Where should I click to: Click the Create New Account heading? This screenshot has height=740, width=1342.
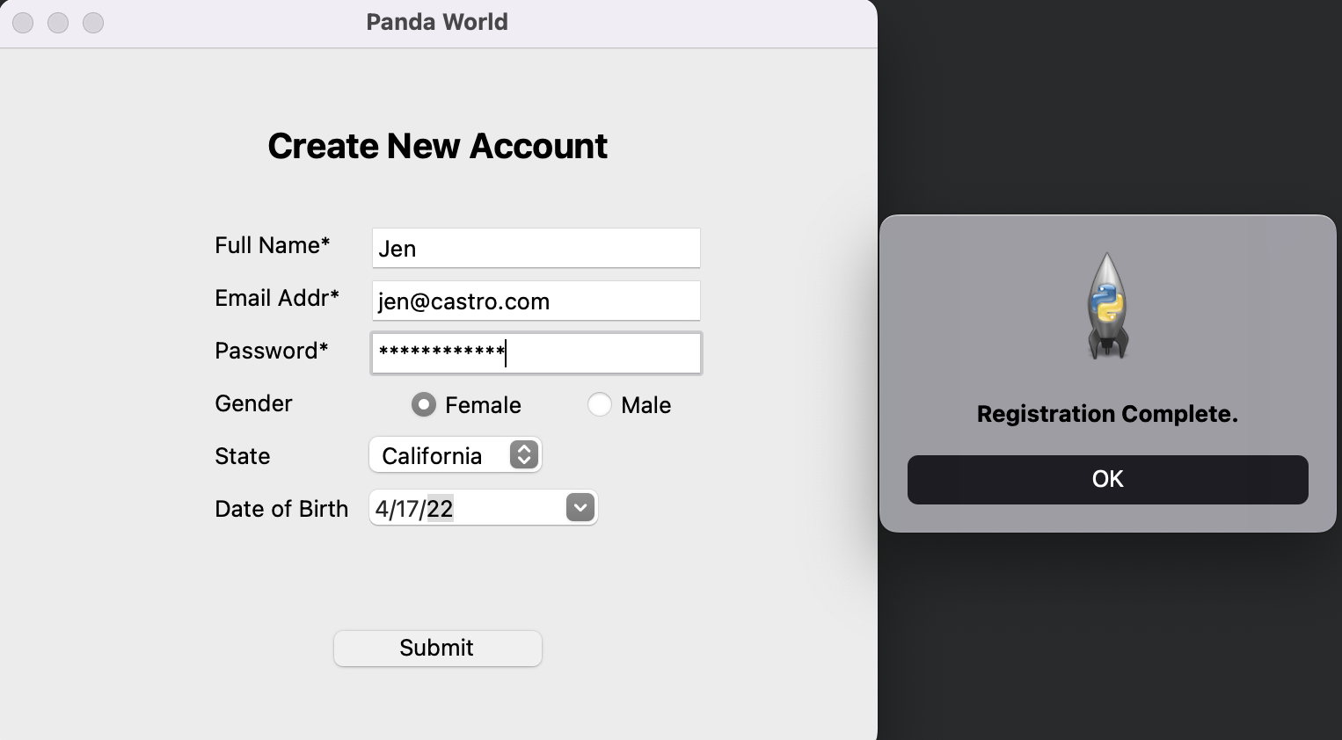point(437,146)
